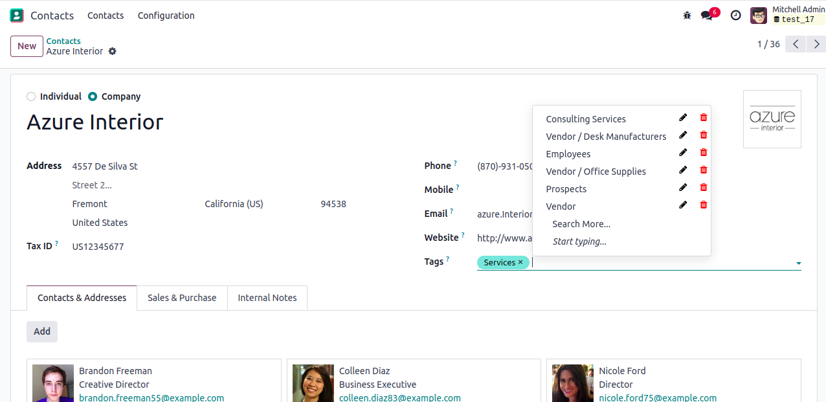This screenshot has height=402, width=826.
Task: Edit the Vendor / Office Supplies tag
Action: point(683,170)
